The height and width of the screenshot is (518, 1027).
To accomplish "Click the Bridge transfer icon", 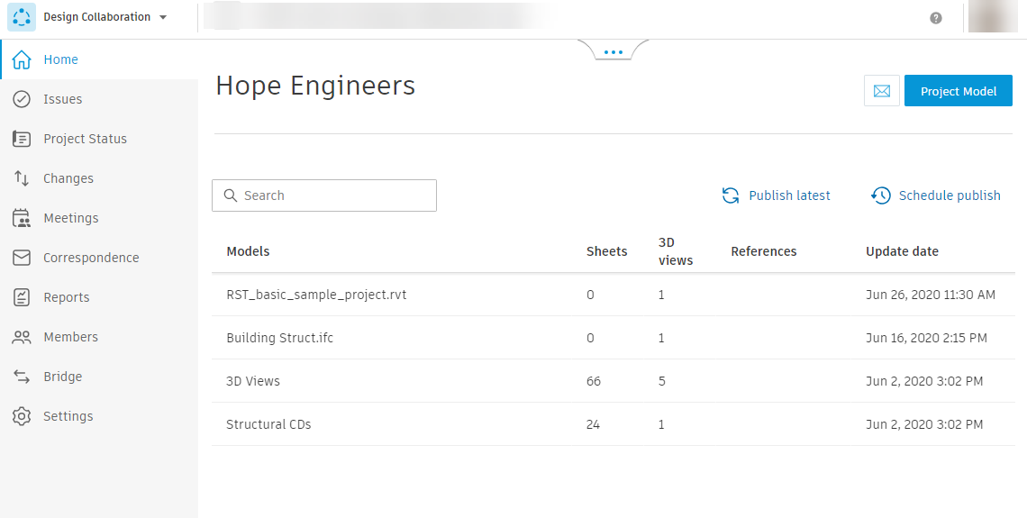I will (23, 377).
